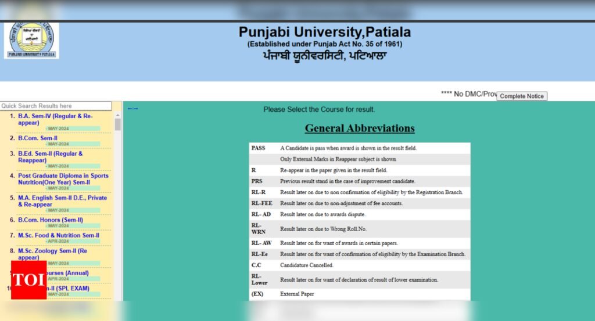The height and width of the screenshot is (321, 595).
Task: Click 'Result later on due to awards dispute.' text
Action: (x=323, y=214)
